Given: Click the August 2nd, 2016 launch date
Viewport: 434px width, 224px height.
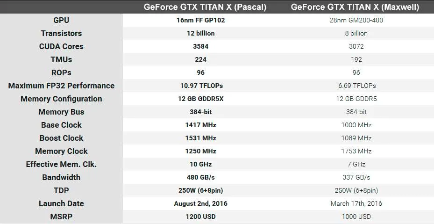Looking at the screenshot, I should (x=201, y=203).
